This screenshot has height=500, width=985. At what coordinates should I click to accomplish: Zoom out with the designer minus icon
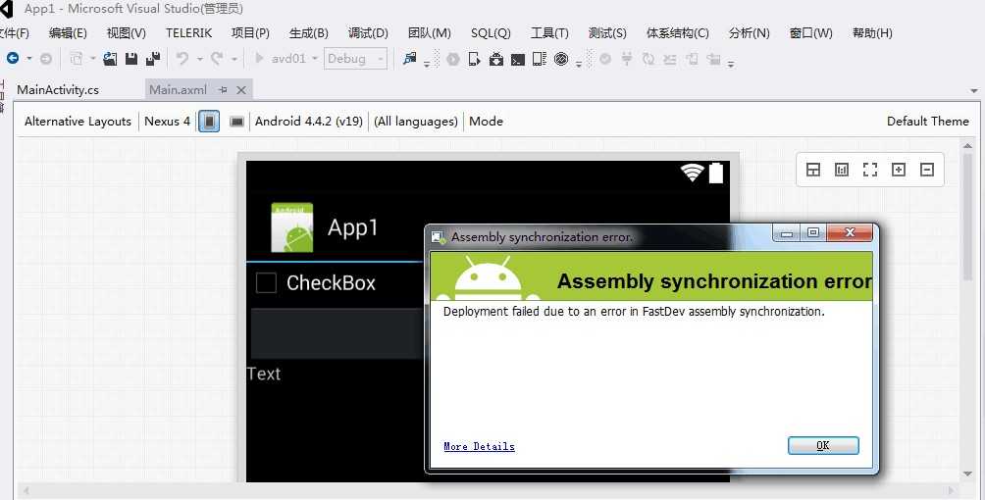coord(927,170)
